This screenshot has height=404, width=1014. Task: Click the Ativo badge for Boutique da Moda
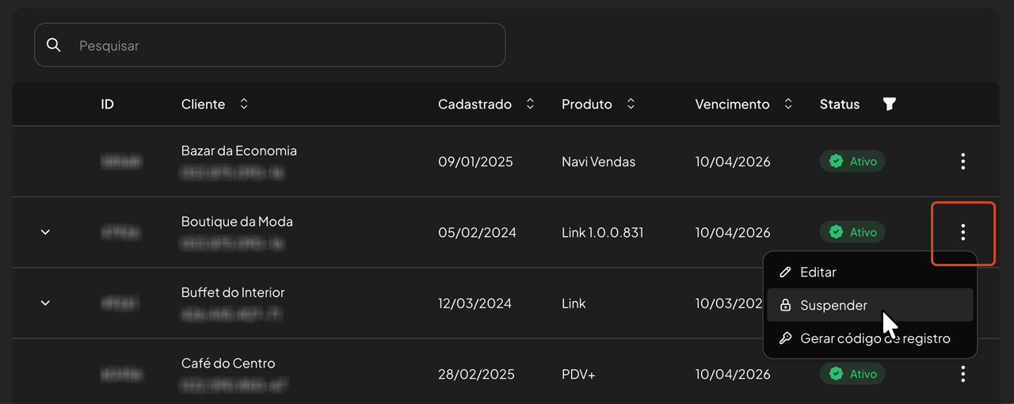coord(852,232)
